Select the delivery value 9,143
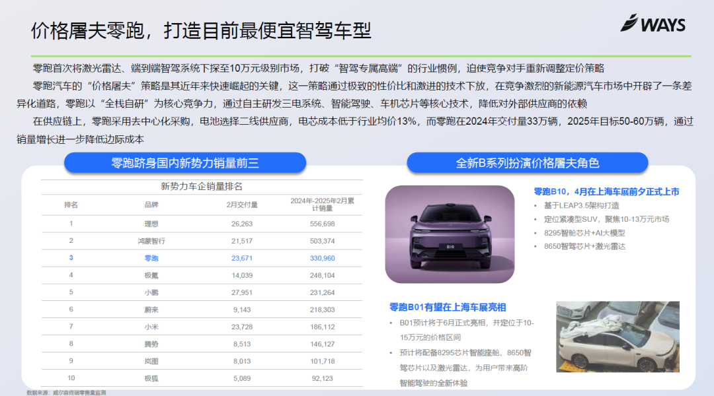The image size is (714, 396). pos(242,310)
